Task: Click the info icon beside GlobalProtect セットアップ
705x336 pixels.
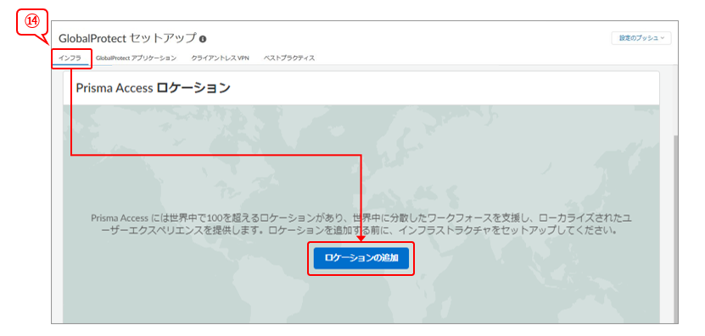Action: (203, 39)
